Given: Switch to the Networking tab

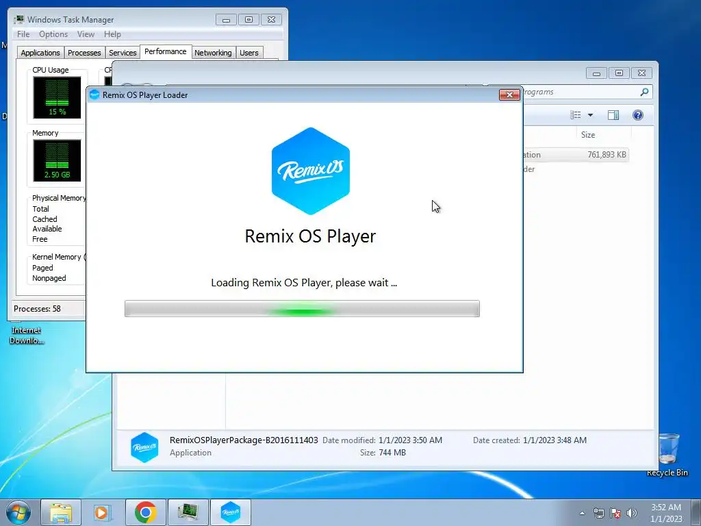Looking at the screenshot, I should [213, 53].
